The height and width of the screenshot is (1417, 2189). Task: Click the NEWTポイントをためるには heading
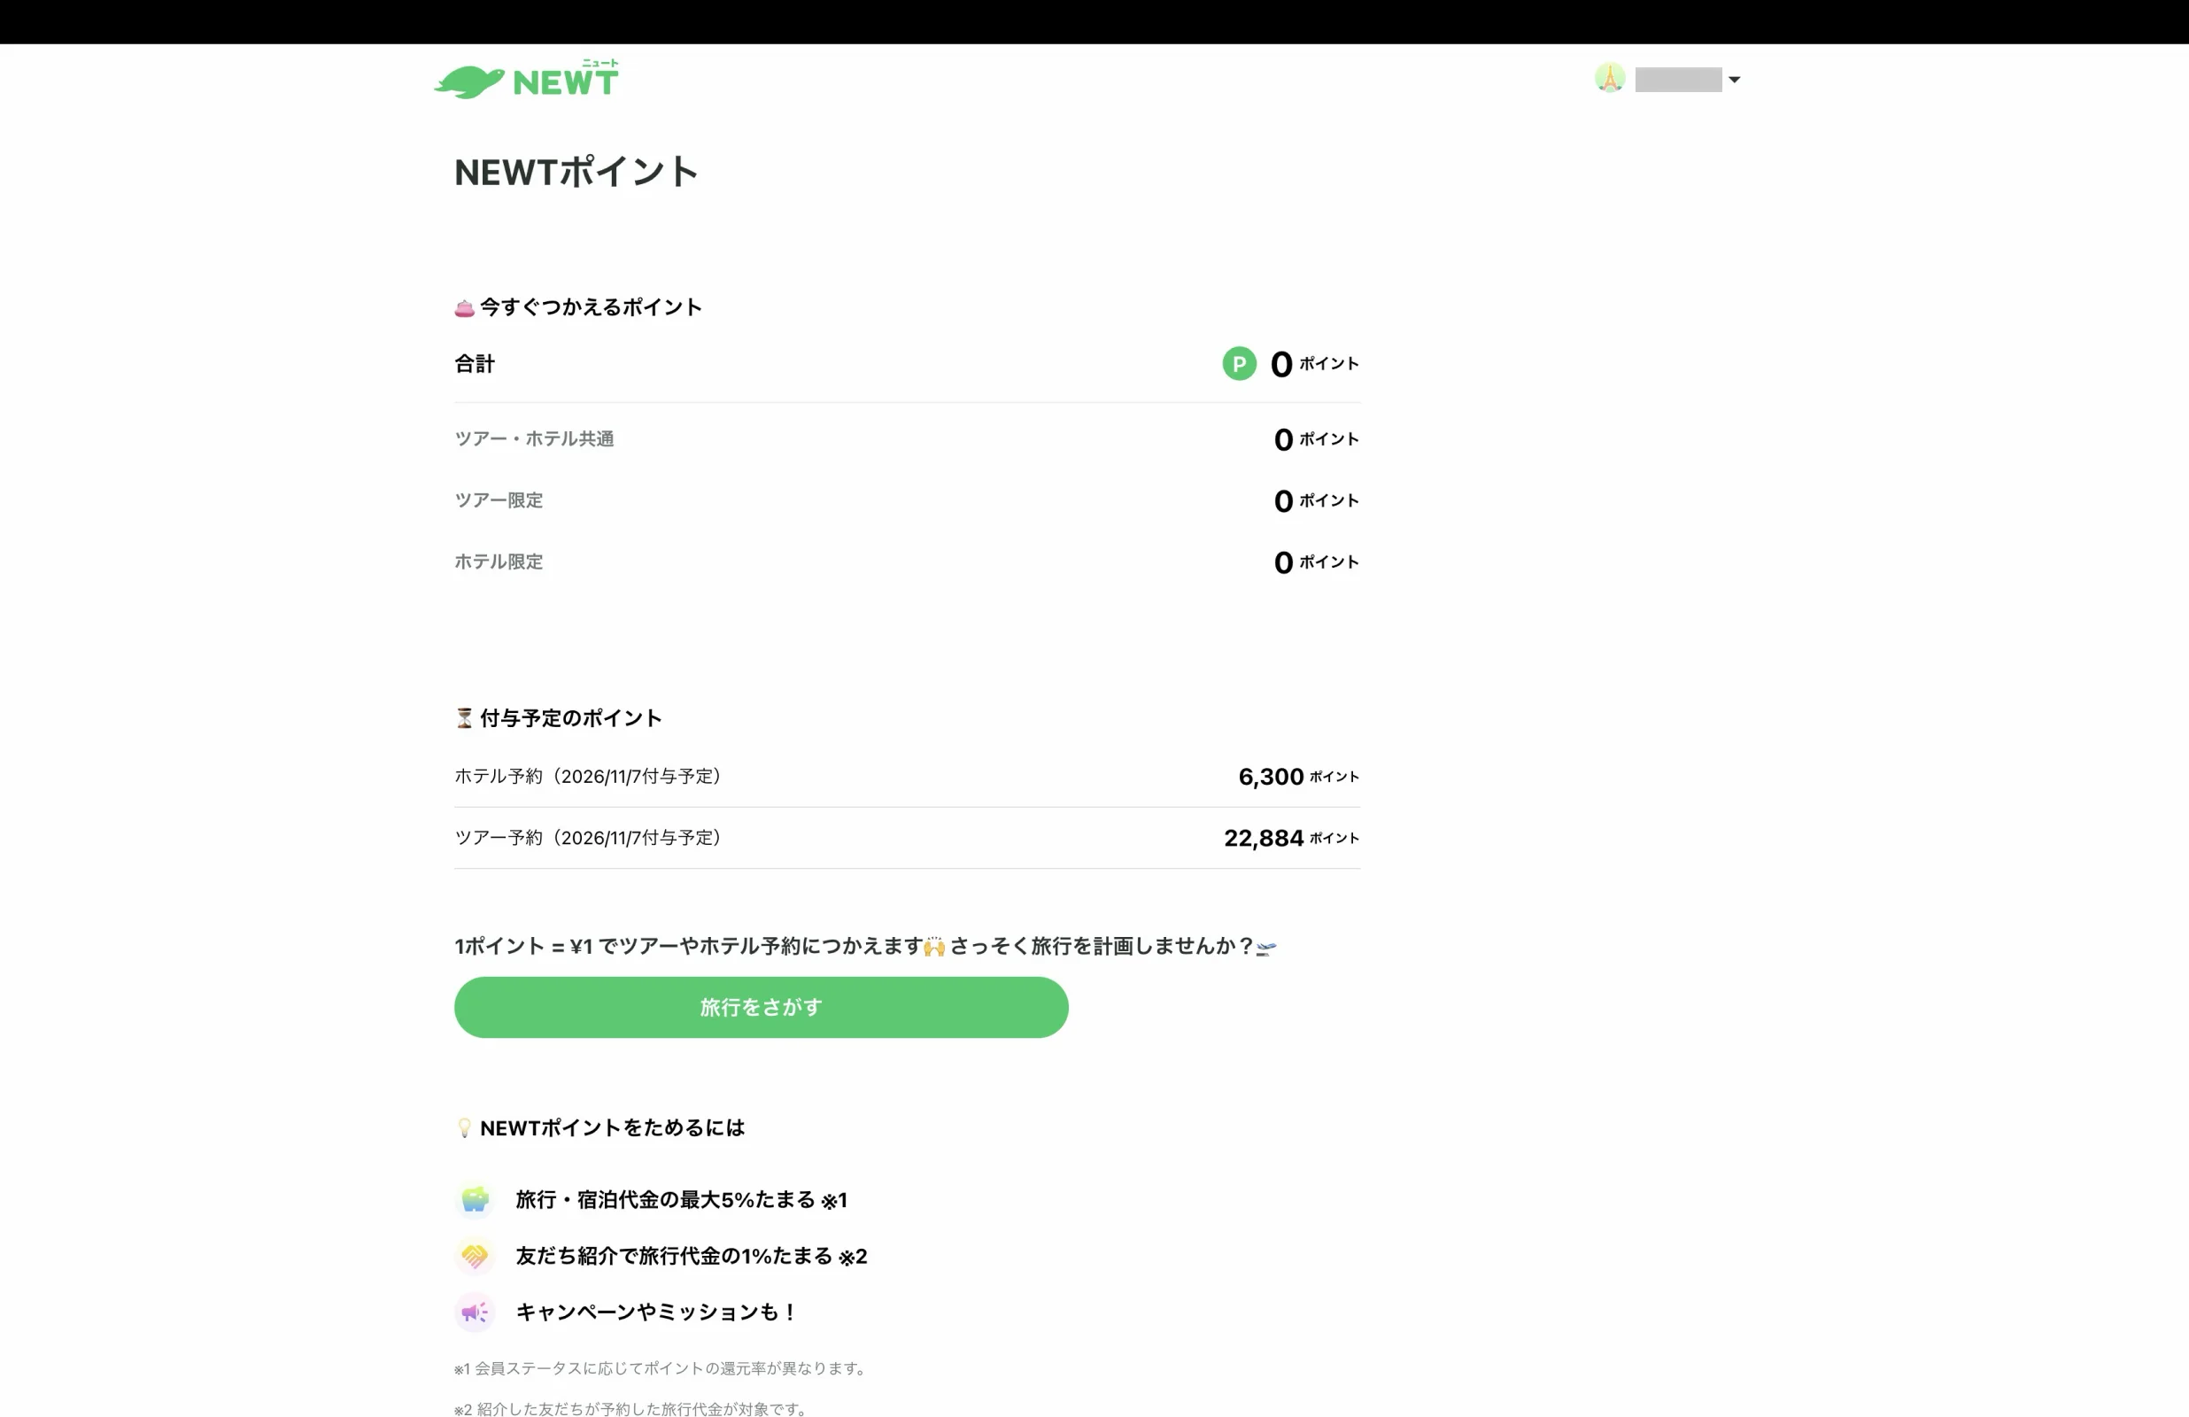(x=612, y=1128)
